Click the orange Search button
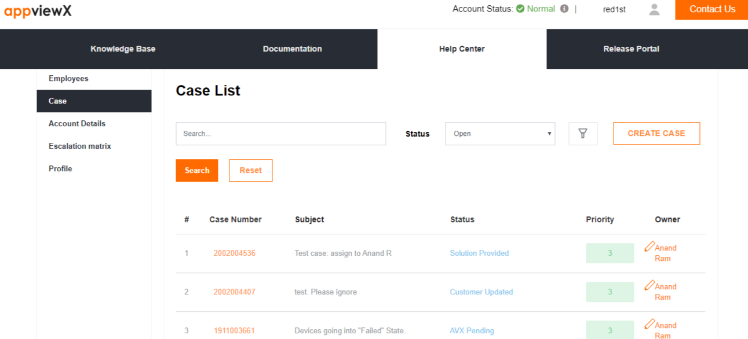 (197, 171)
